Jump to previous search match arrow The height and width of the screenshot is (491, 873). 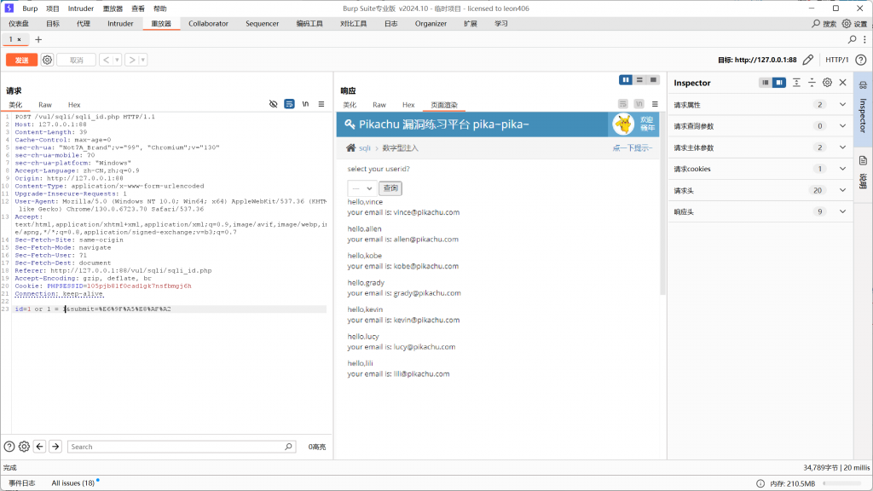point(39,447)
